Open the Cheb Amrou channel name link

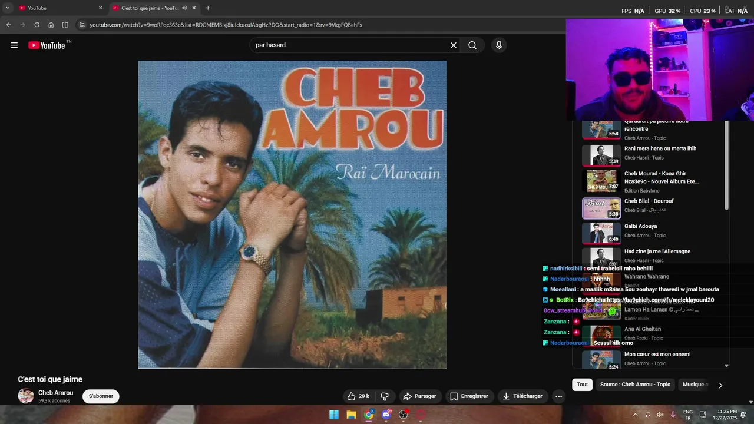[56, 393]
